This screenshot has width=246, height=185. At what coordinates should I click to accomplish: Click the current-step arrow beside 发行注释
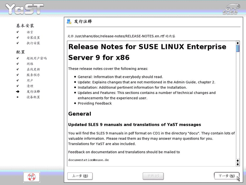point(18,92)
